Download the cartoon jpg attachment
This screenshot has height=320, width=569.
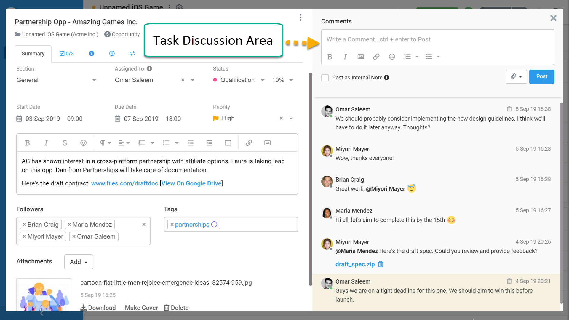98,308
